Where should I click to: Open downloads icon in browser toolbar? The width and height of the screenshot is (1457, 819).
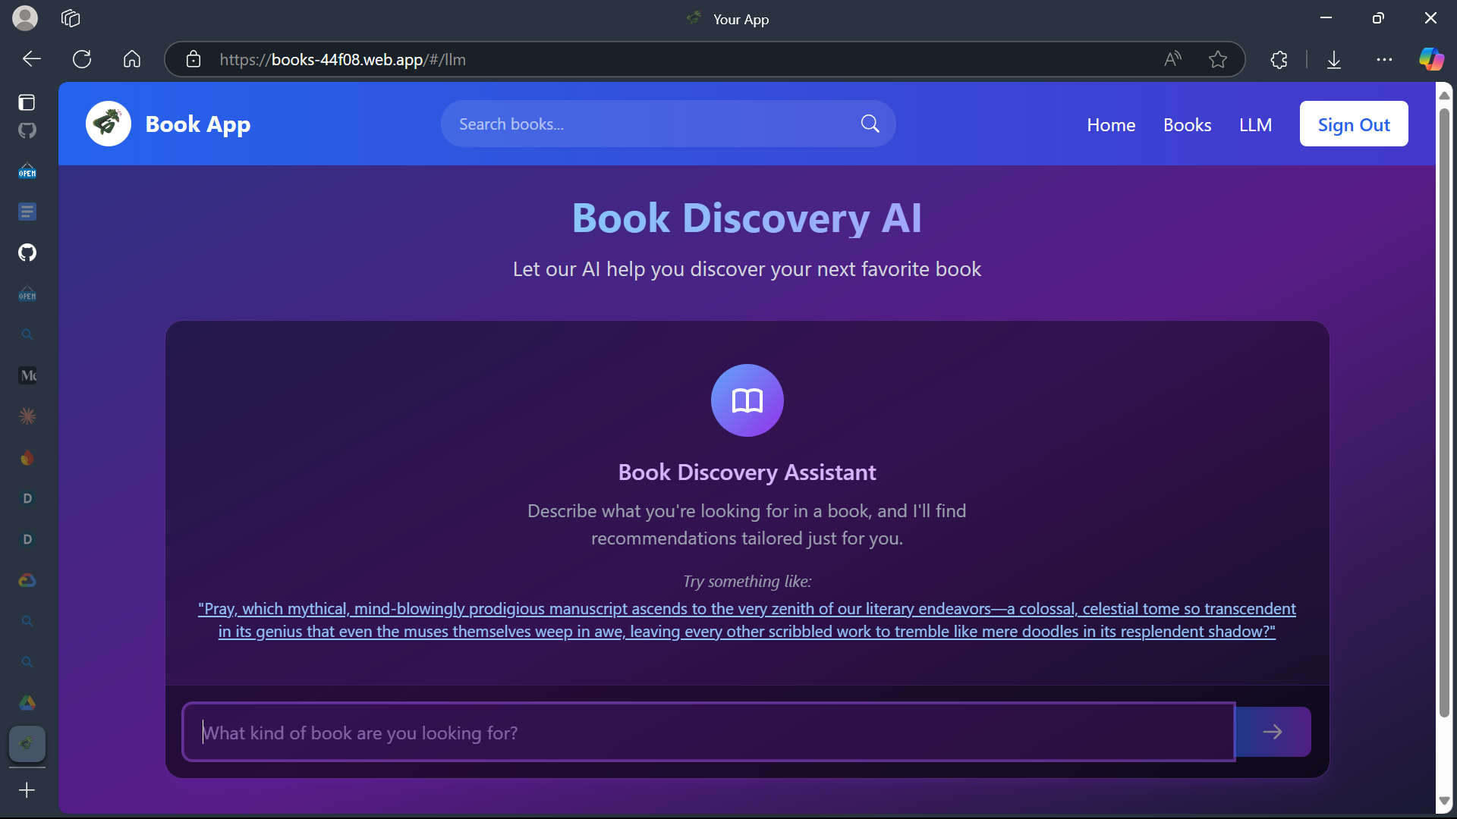click(1334, 59)
